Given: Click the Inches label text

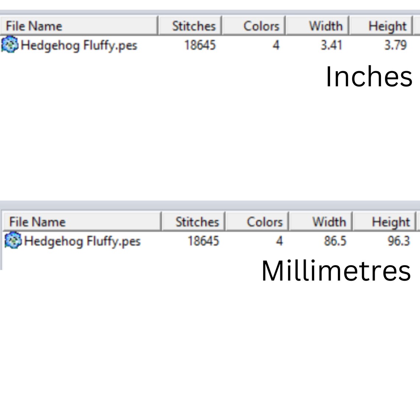Looking at the screenshot, I should [369, 77].
